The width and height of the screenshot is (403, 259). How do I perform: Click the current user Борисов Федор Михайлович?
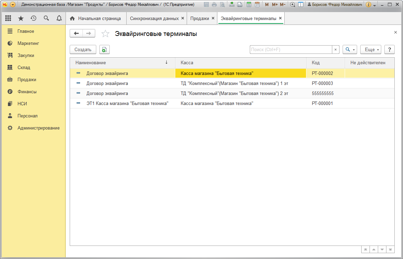pos(335,4)
